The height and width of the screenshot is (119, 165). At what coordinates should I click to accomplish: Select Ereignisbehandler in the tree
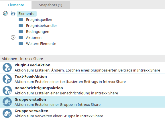pos(42,25)
